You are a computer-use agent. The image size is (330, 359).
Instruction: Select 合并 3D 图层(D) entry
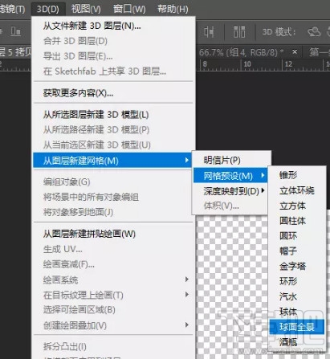coord(113,41)
